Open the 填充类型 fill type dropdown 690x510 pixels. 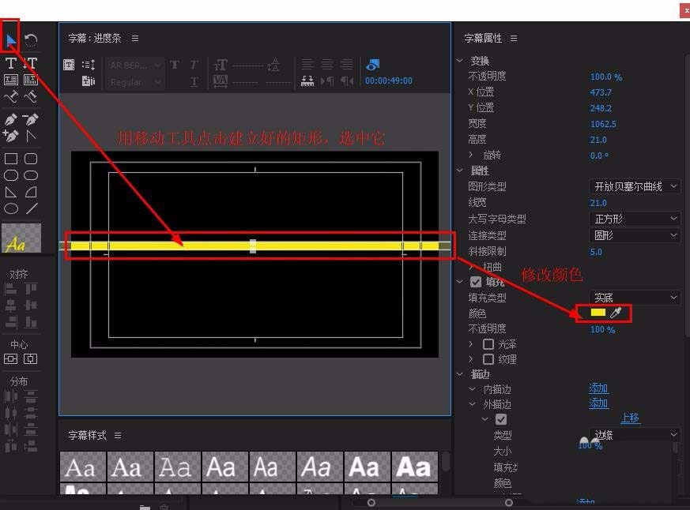point(635,298)
